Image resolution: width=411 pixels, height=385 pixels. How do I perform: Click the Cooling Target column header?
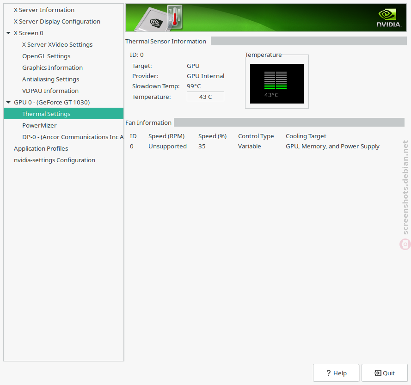tap(306, 136)
